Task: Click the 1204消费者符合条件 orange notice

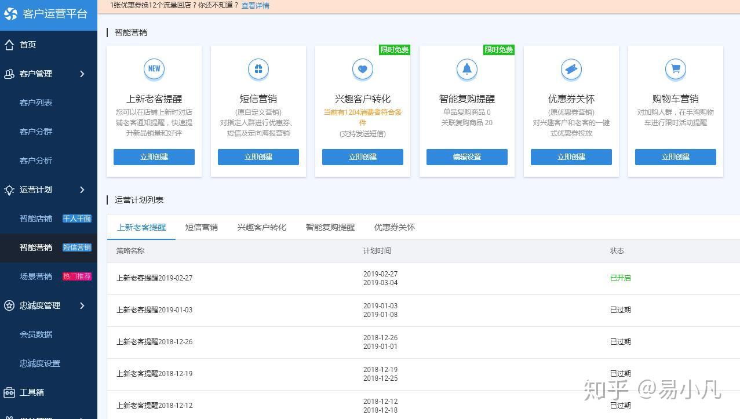Action: [x=363, y=117]
